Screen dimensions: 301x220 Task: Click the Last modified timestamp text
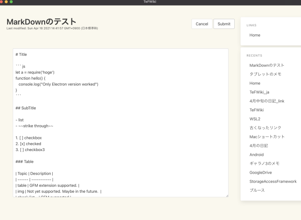[x=52, y=28]
